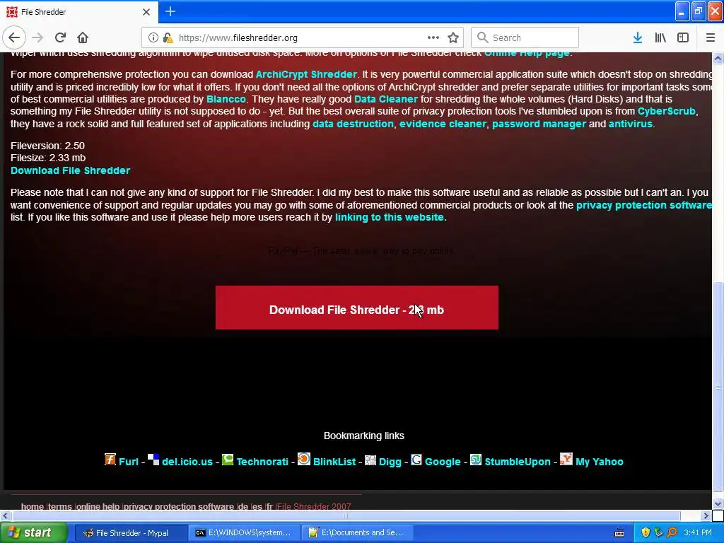The width and height of the screenshot is (724, 543).
Task: Click the forward navigation arrow
Action: [37, 37]
